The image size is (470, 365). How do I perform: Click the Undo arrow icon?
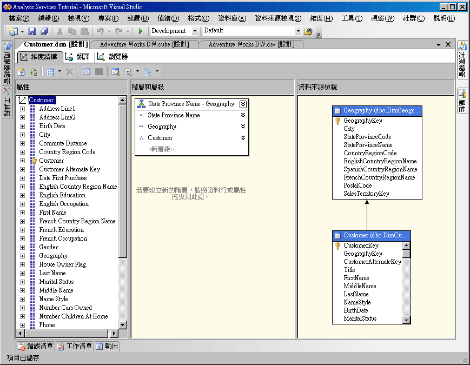(x=101, y=31)
